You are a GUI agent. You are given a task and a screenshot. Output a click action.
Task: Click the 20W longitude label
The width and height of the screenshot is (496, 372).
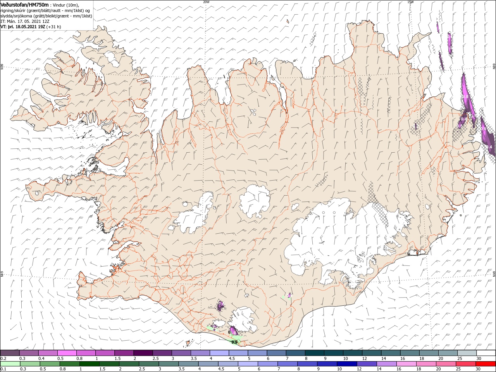pos(206,2)
